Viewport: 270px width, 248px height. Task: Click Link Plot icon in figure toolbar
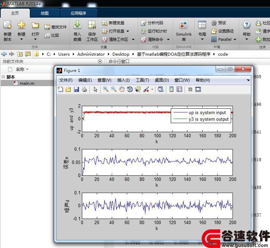point(160,89)
